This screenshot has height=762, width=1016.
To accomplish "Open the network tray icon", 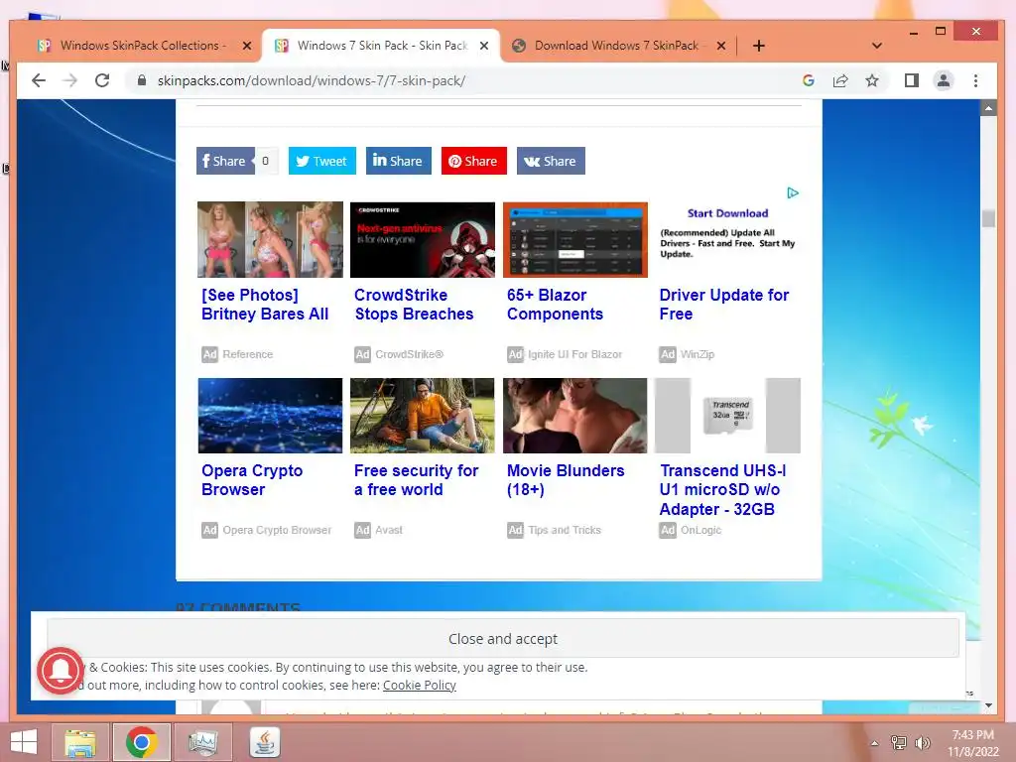I will pos(899,743).
